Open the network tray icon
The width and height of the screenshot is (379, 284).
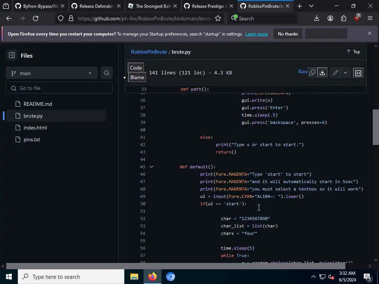click(322, 277)
